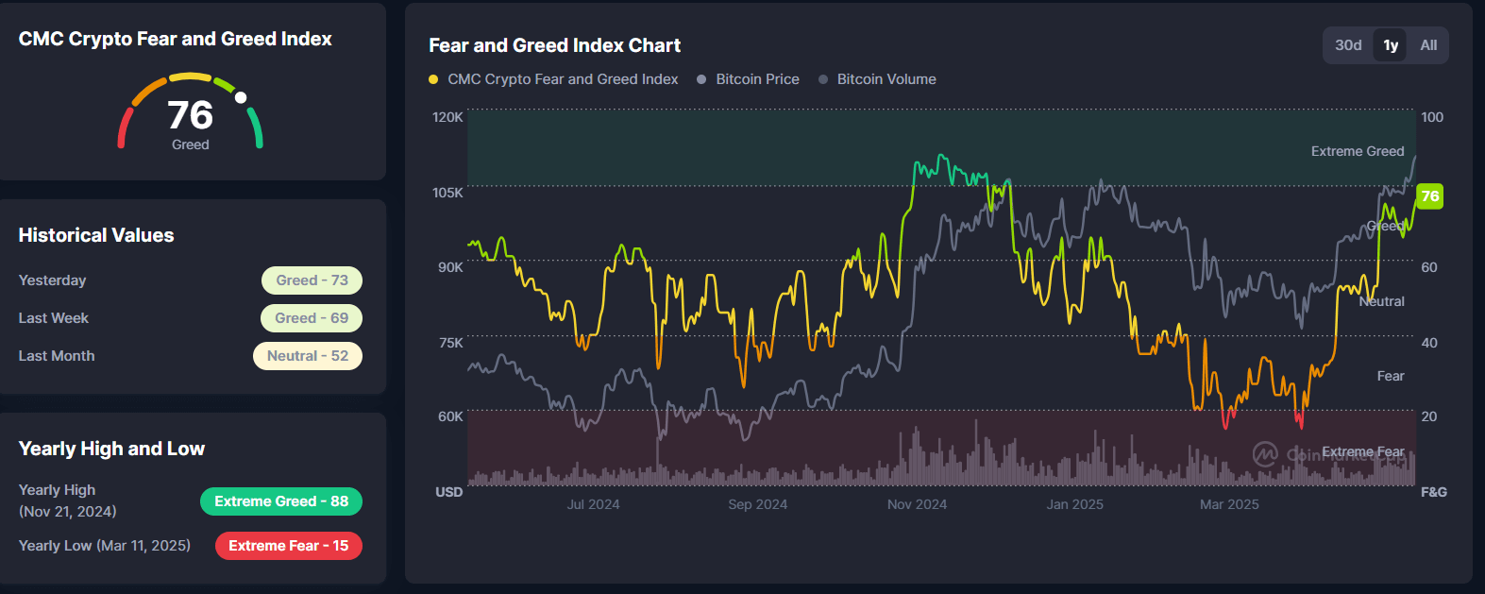Show the All time range
1485x594 pixels.
1428,45
